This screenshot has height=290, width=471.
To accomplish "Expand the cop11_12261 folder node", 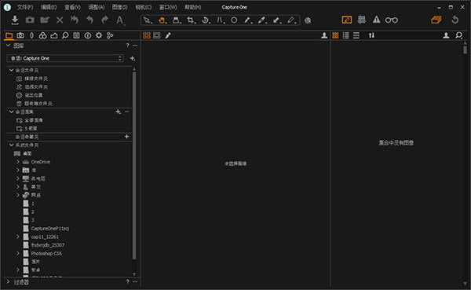I will (x=18, y=237).
